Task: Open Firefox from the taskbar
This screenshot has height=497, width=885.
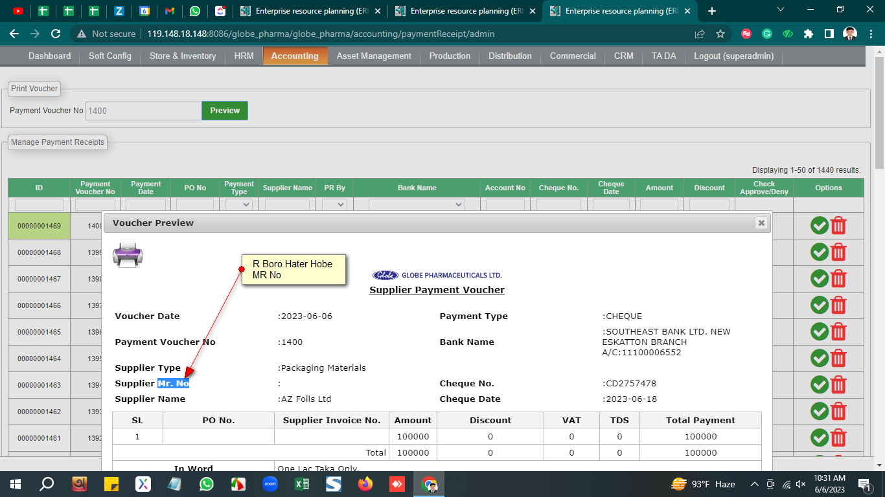Action: 365,484
